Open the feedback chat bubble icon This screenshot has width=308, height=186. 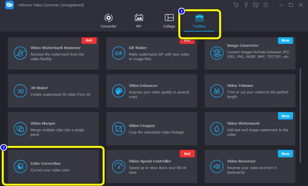(x=256, y=5)
